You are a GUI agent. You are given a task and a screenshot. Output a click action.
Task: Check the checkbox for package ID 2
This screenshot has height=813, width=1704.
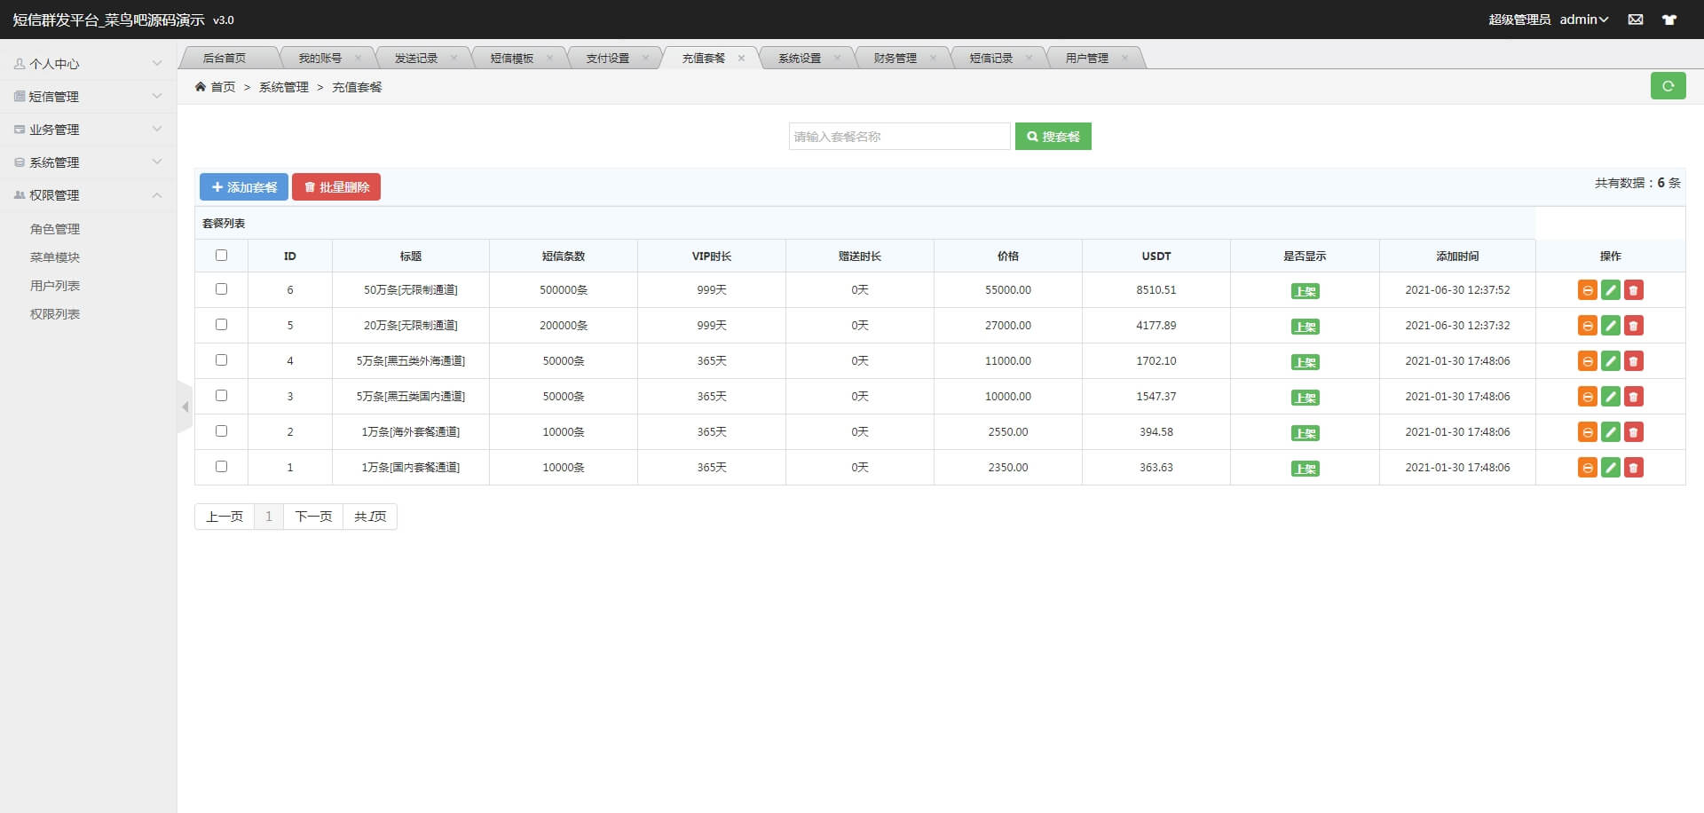(221, 431)
